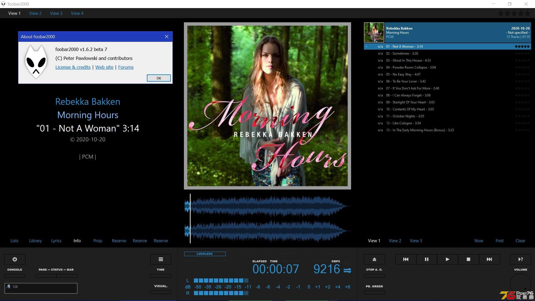Select track 04 - Powder Room Collapse
Screen dimensions: 535x301
(448, 67)
